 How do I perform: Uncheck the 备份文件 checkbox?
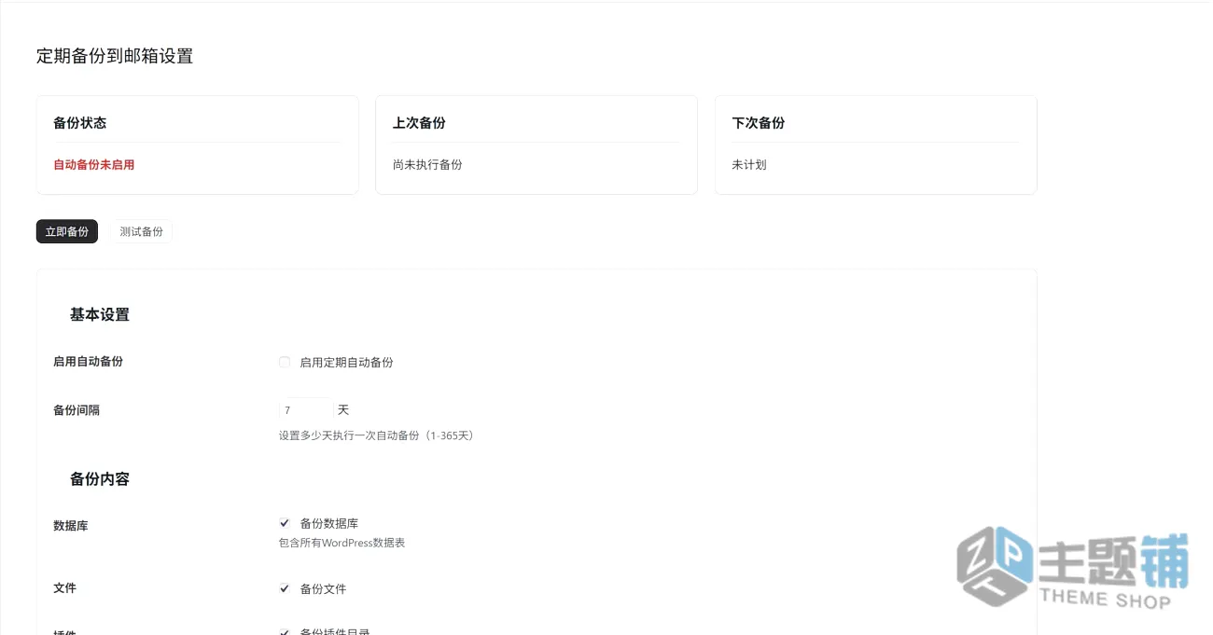[285, 588]
